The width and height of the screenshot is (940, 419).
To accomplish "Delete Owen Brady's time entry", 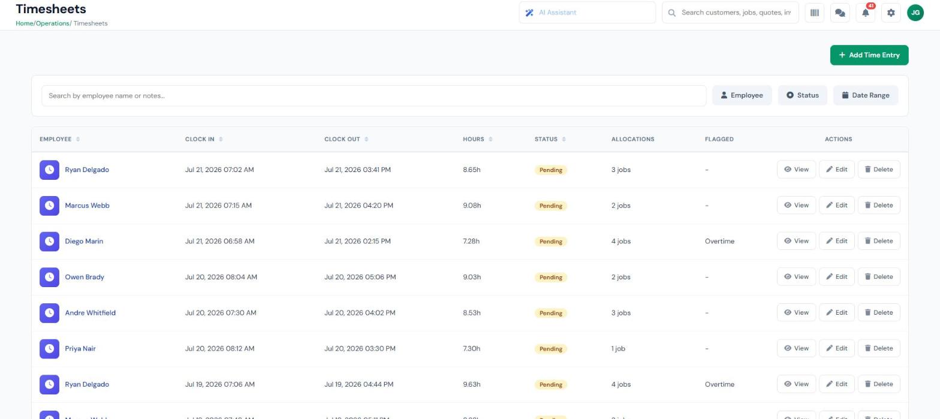I will click(x=879, y=277).
